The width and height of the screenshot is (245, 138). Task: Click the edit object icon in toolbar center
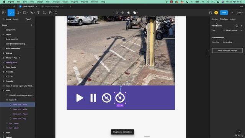(x=117, y=13)
